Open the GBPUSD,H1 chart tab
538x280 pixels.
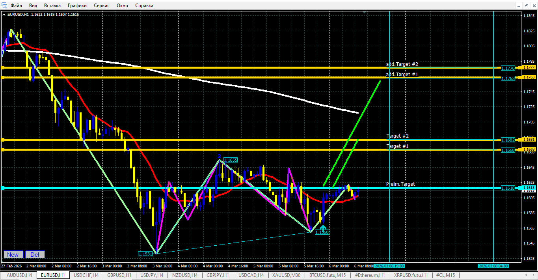point(119,275)
